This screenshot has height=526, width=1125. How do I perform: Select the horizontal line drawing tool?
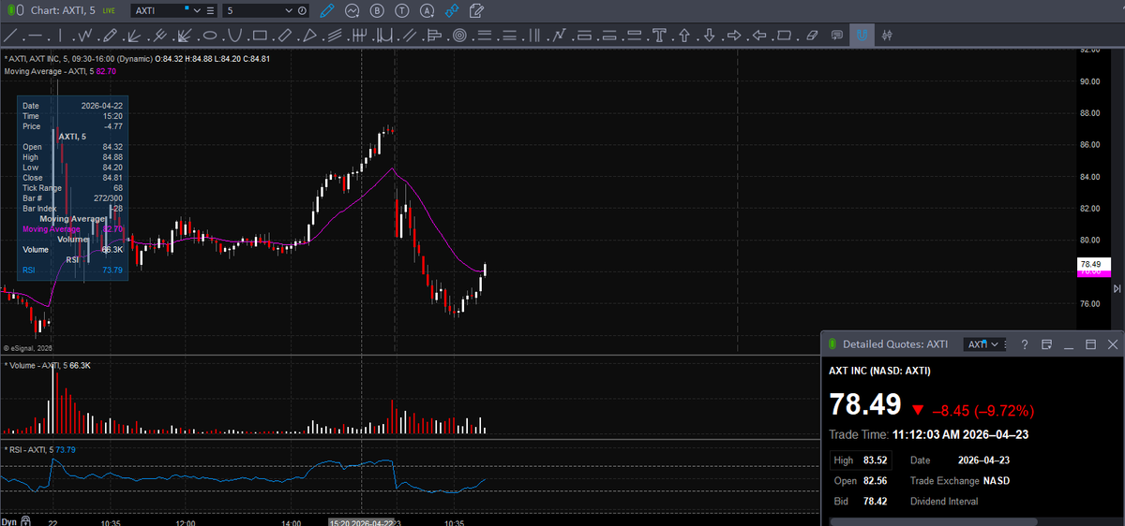[36, 36]
